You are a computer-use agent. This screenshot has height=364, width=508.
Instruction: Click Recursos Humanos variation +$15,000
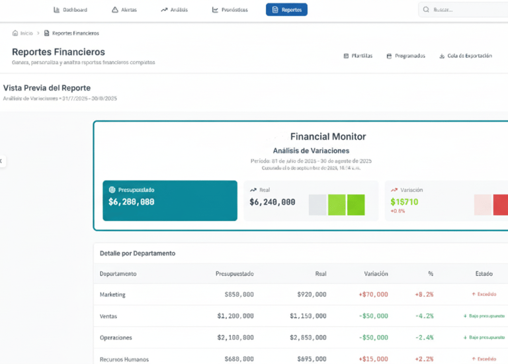[373, 359]
